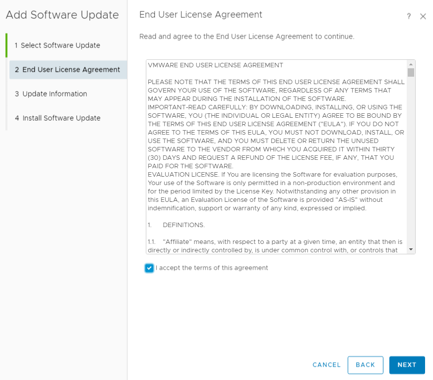Image resolution: width=433 pixels, height=380 pixels.
Task: Click the EULA scrollbar down arrow
Action: pyautogui.click(x=411, y=249)
